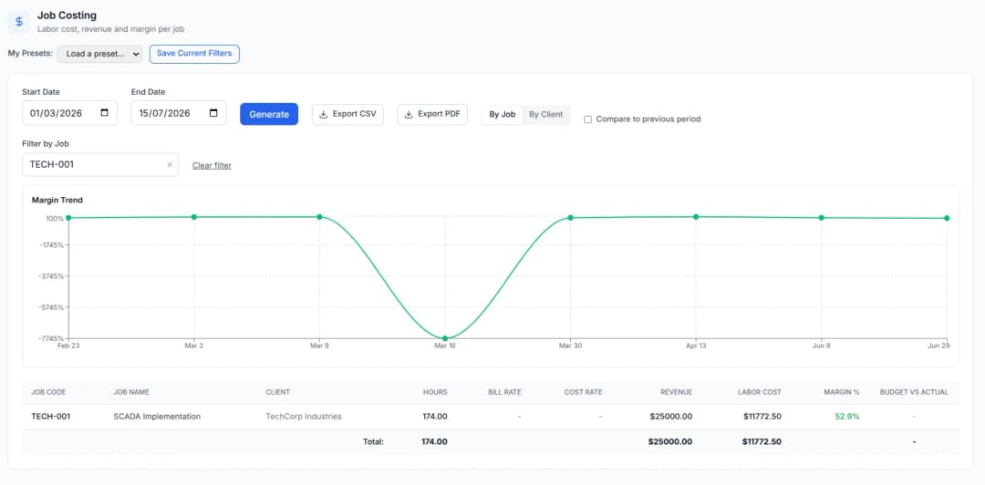Enable Compare to previous period checkbox
The width and height of the screenshot is (985, 485).
click(588, 119)
